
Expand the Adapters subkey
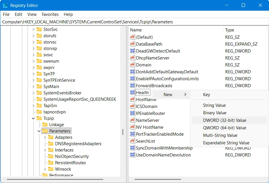click(x=45, y=137)
